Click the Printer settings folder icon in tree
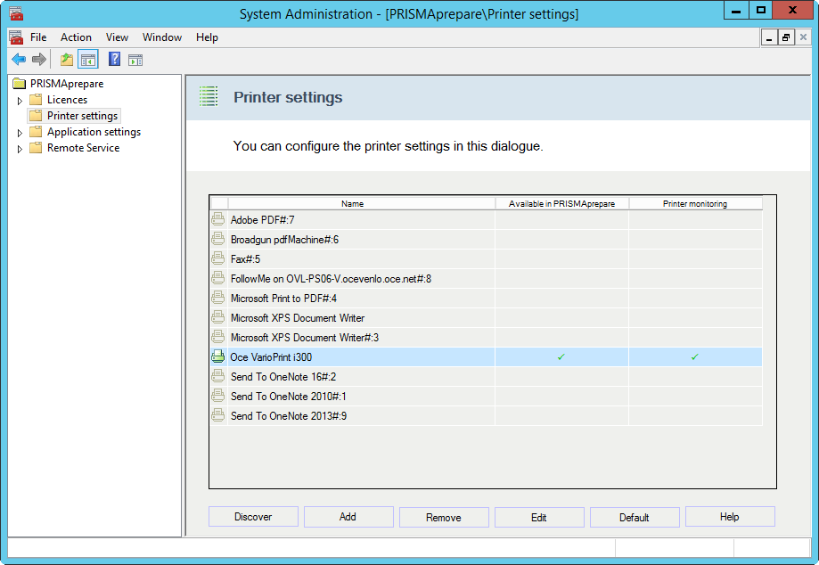819x565 pixels. point(36,115)
